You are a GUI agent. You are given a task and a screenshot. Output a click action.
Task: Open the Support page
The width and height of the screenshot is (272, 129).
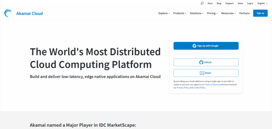tap(229, 3)
